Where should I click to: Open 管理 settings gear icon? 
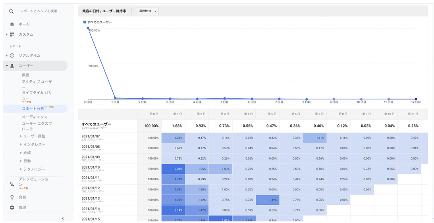(x=12, y=208)
